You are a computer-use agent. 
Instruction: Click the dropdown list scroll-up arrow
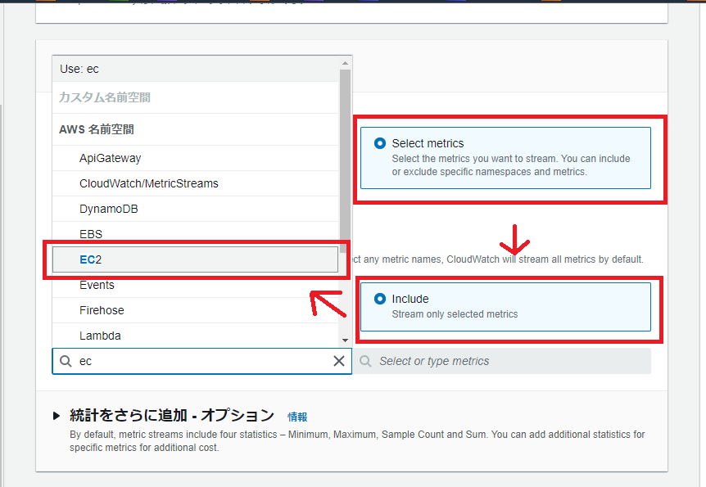[346, 63]
